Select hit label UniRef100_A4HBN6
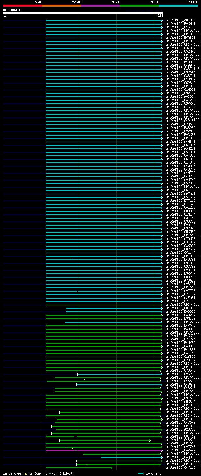201x476 pixels. (x=180, y=142)
